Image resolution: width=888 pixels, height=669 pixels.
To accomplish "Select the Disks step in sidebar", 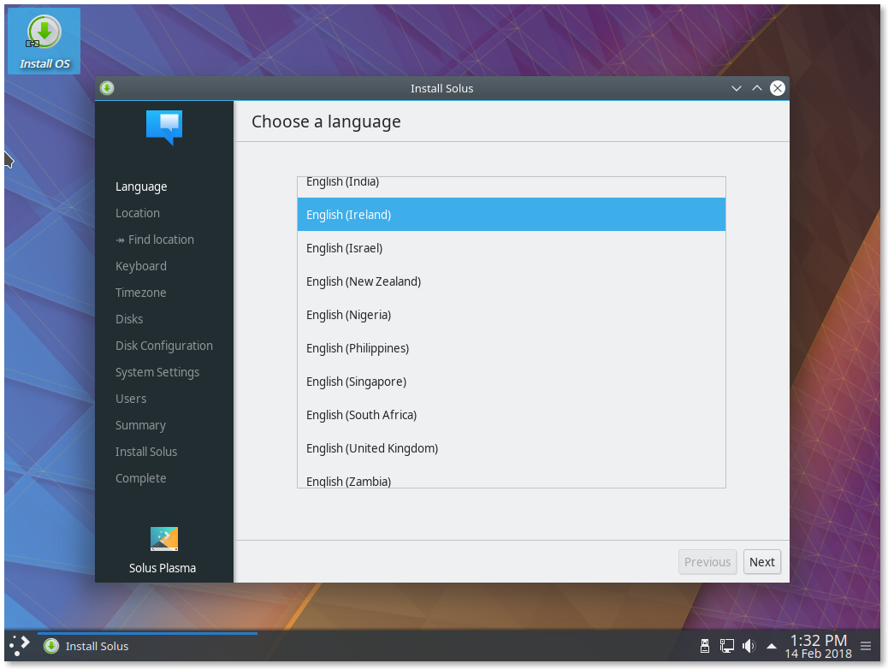I will tap(129, 319).
